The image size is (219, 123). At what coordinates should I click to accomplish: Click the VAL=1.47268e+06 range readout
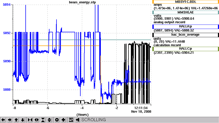coord(186,8)
